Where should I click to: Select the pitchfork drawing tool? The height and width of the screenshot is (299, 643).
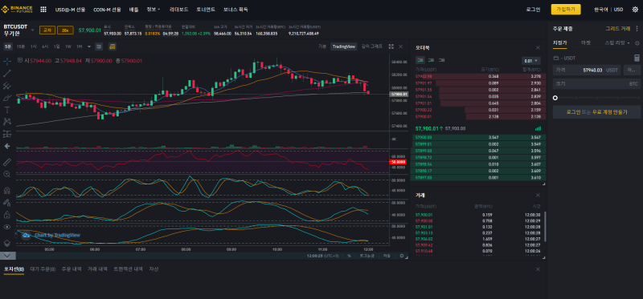coord(7,86)
